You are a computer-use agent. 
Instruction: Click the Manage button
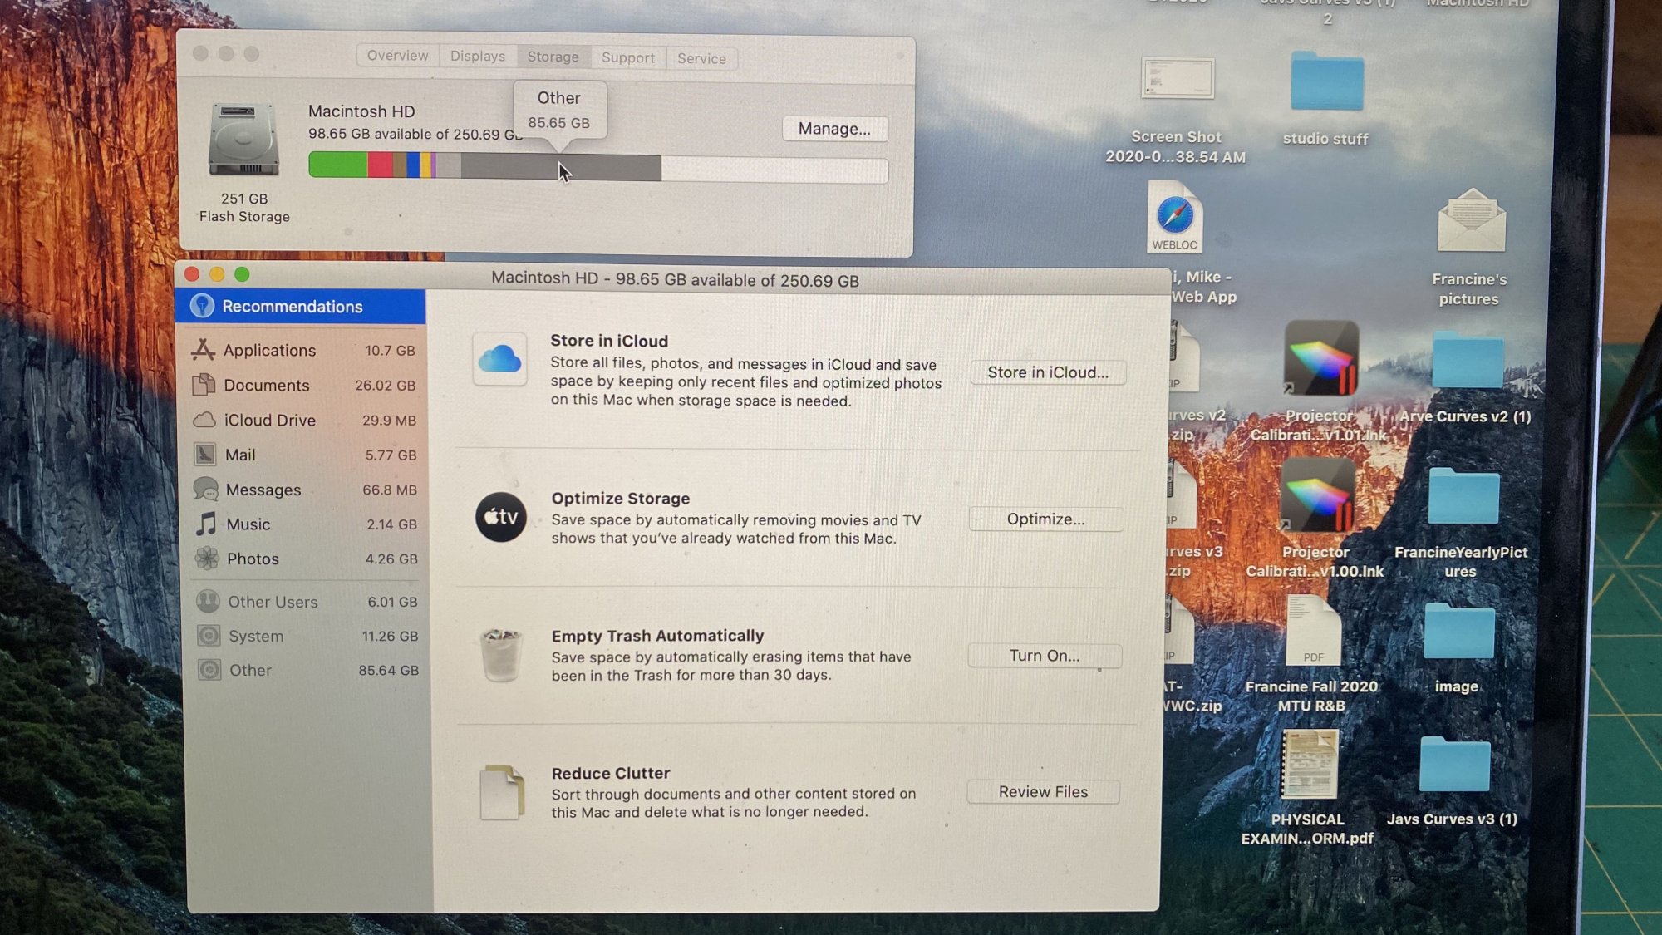point(834,129)
